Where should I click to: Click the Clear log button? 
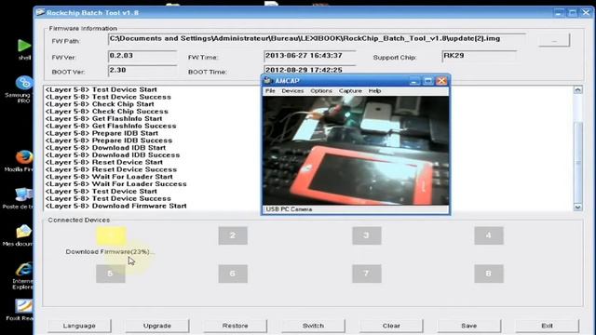391,326
